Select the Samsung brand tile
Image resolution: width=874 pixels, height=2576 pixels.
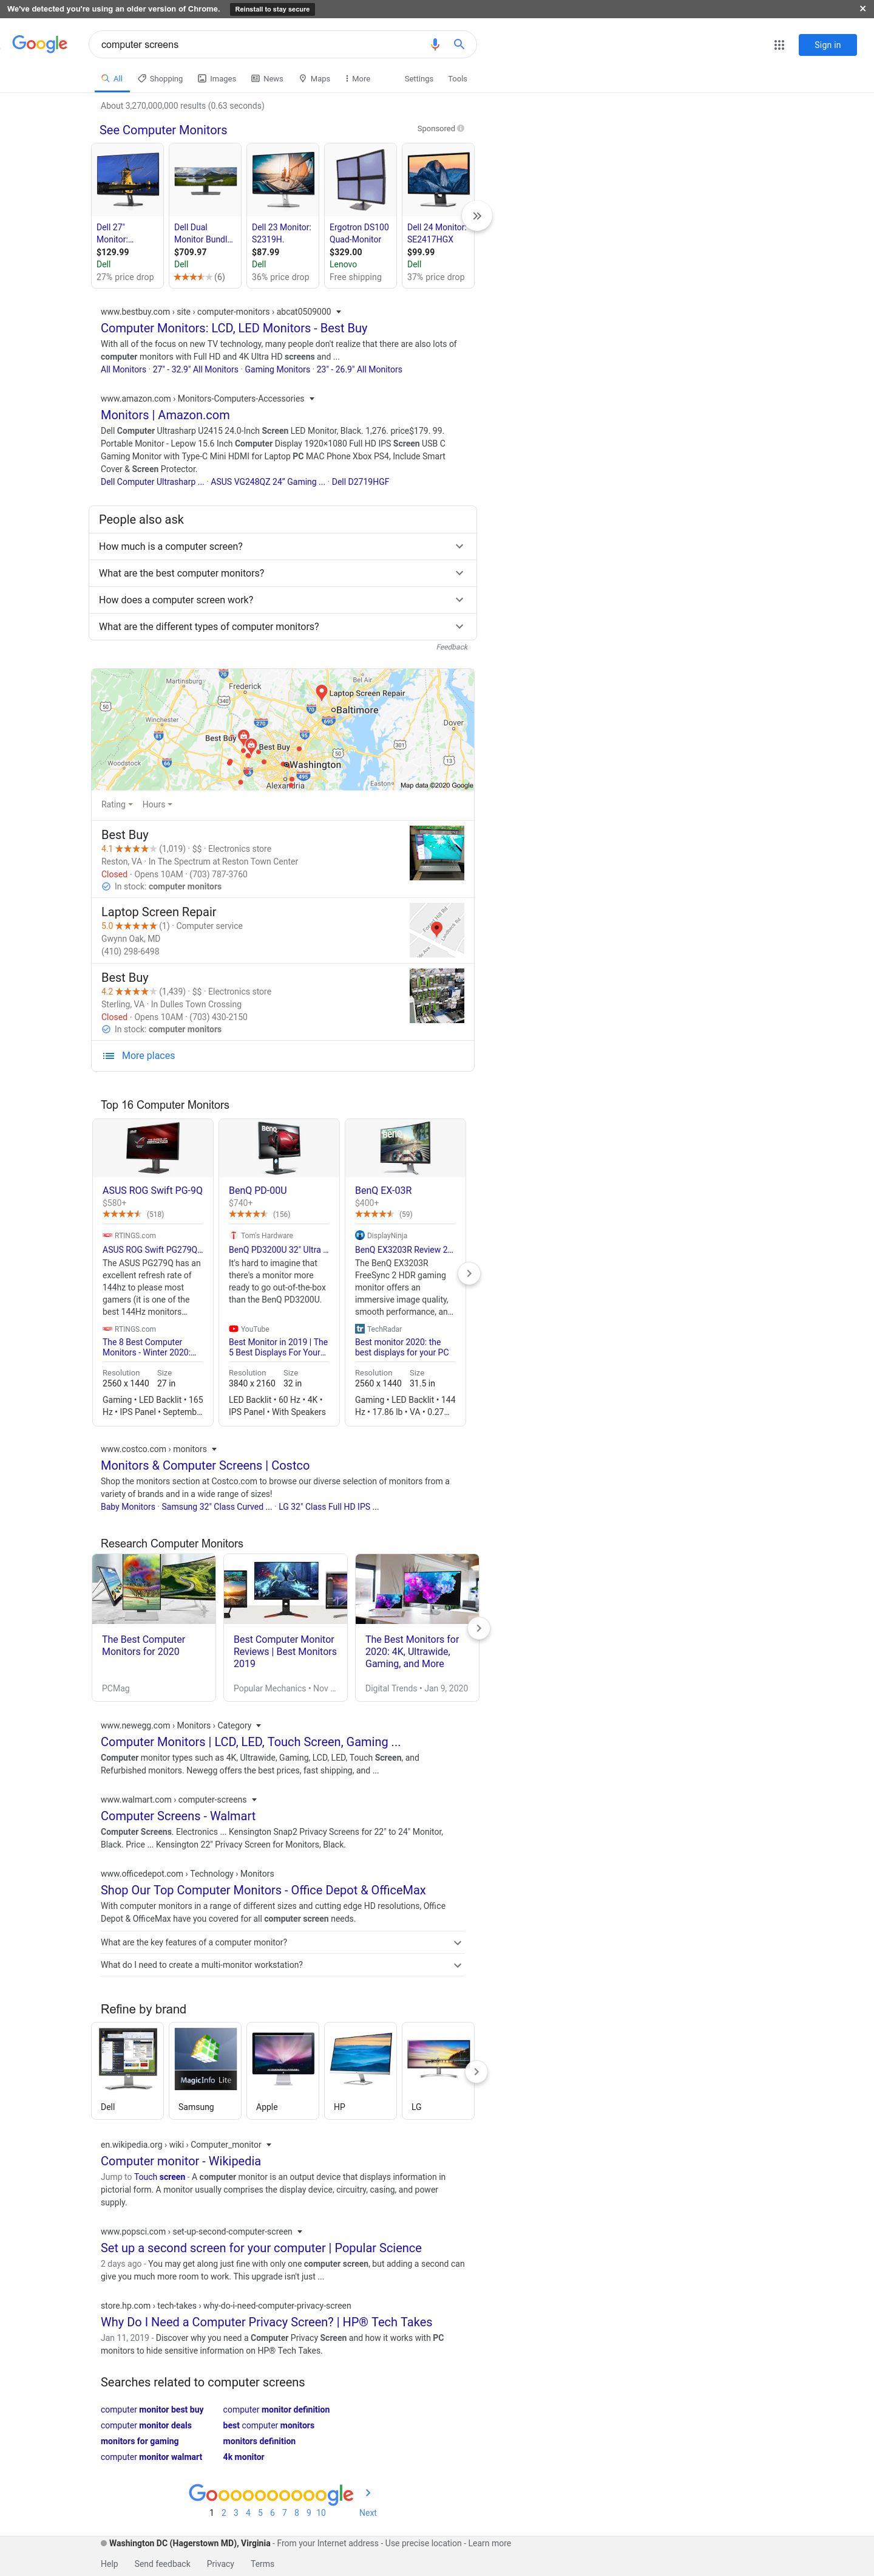coord(205,2070)
